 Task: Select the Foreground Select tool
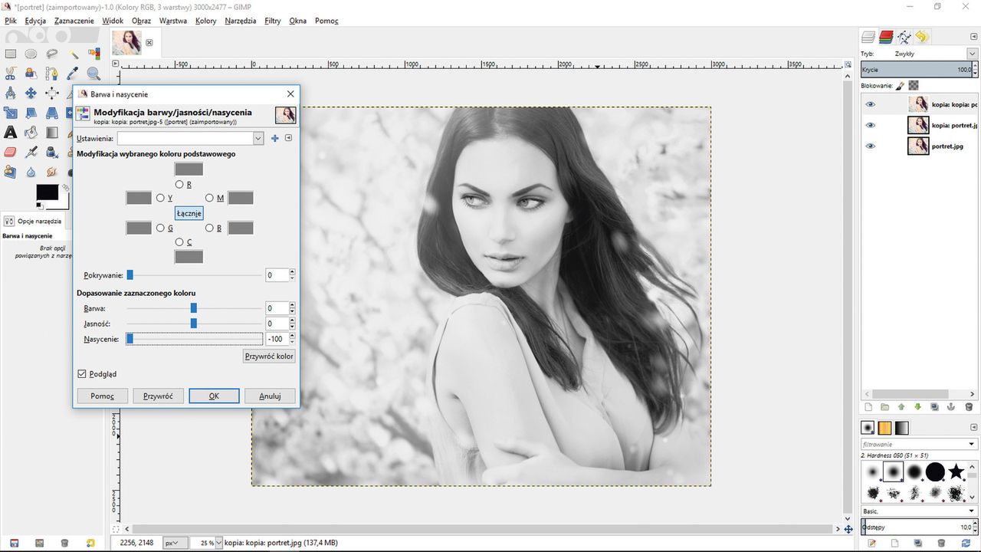click(x=31, y=73)
